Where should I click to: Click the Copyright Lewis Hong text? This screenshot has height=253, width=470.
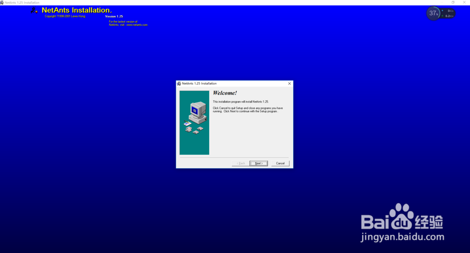(65, 16)
